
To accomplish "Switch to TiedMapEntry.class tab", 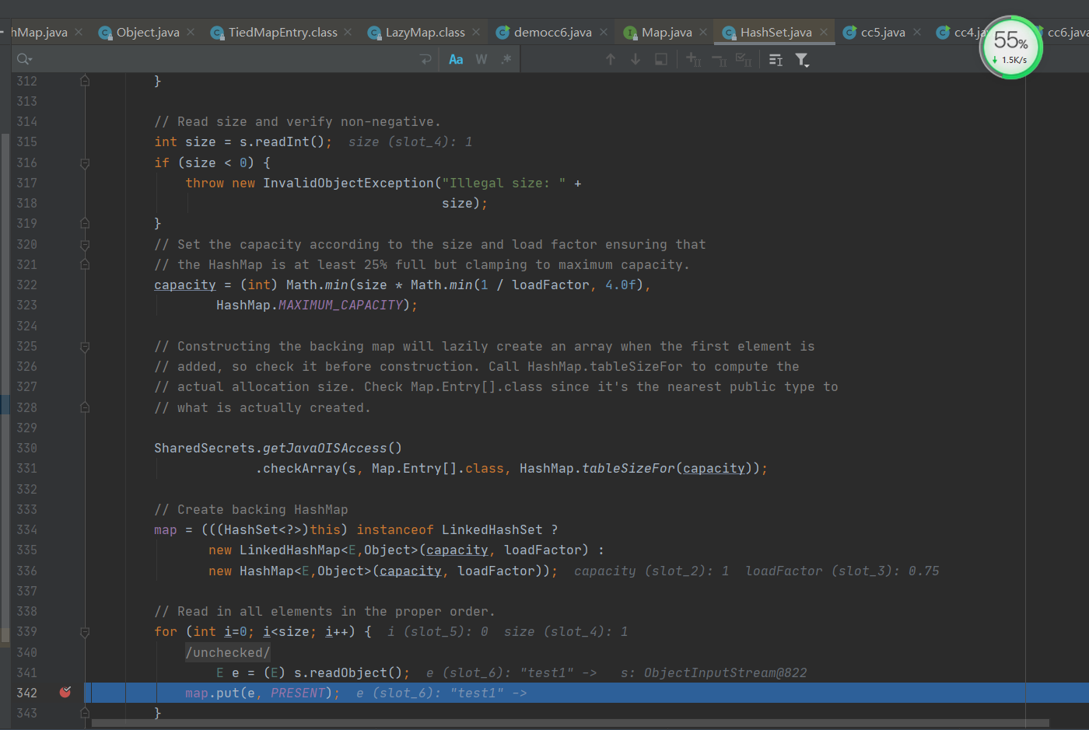I will tap(283, 32).
